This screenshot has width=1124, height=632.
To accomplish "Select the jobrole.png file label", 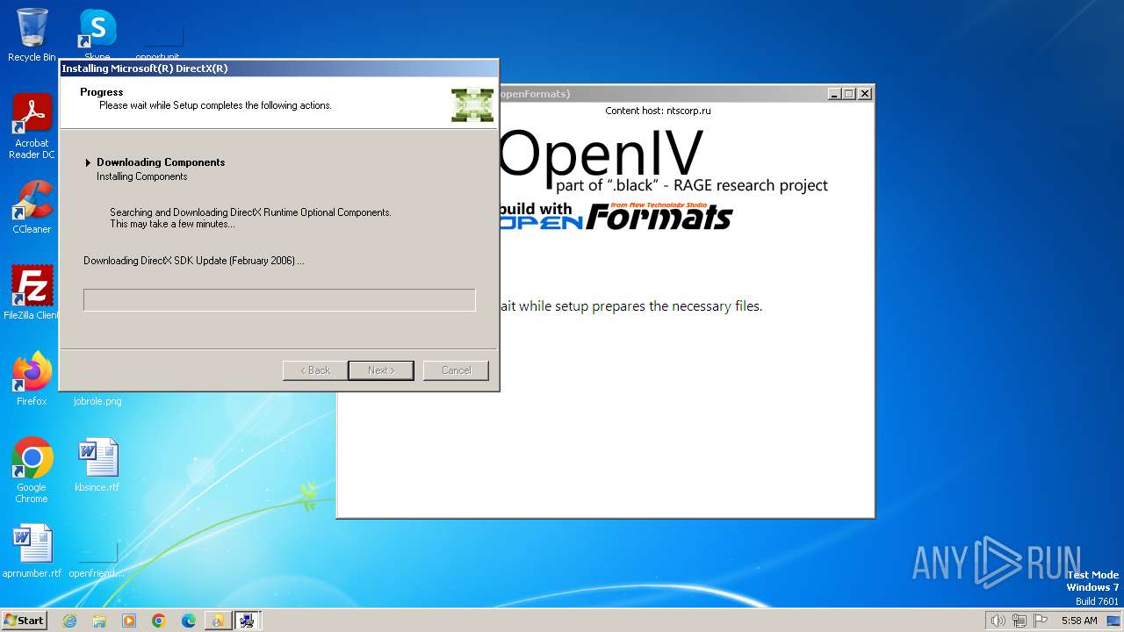I will (97, 401).
